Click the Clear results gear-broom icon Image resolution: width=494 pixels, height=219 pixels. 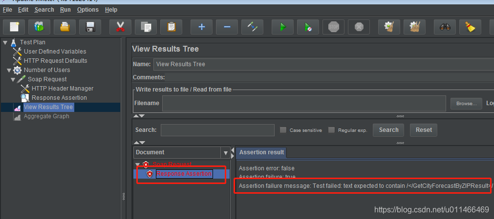pos(389,27)
